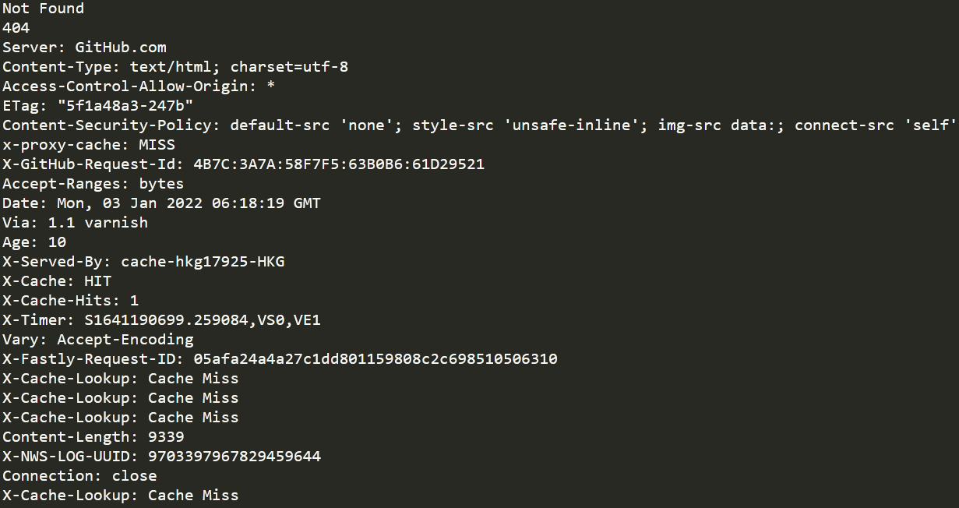Click the Content-Security-Policy header line
959x508 pixels.
[x=479, y=125]
